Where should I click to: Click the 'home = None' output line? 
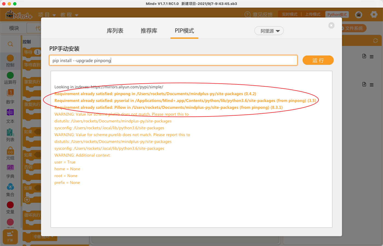coord(67,169)
